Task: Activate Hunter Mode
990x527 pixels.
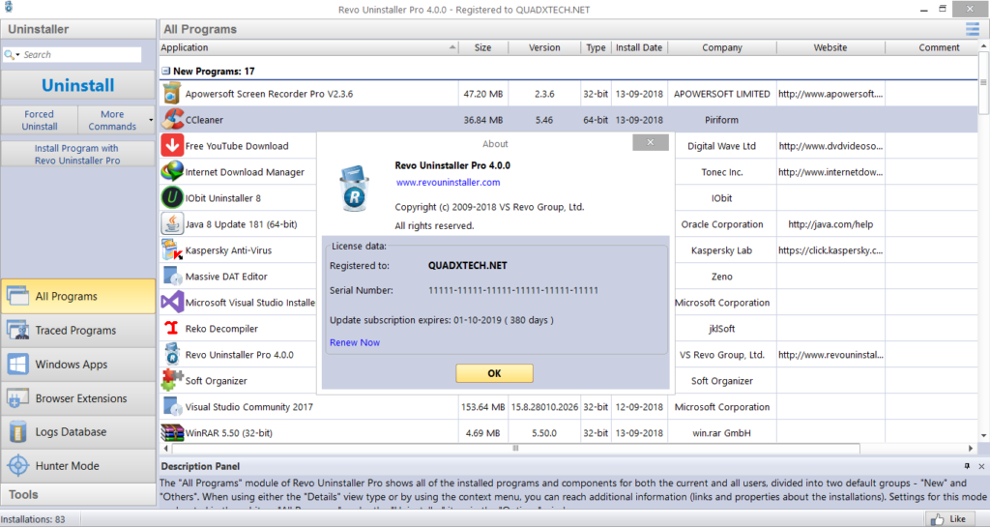Action: pos(78,466)
